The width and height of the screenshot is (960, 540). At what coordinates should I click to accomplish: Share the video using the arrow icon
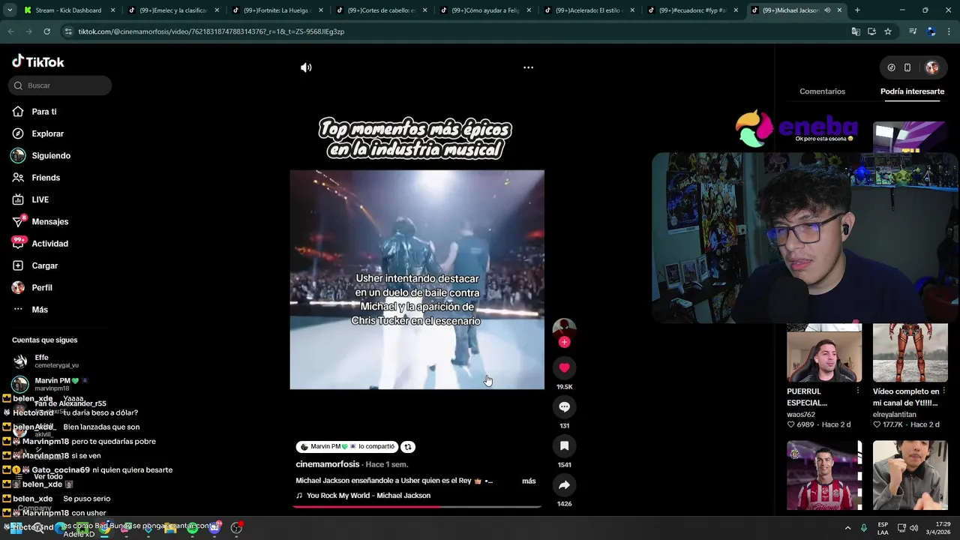coord(564,484)
